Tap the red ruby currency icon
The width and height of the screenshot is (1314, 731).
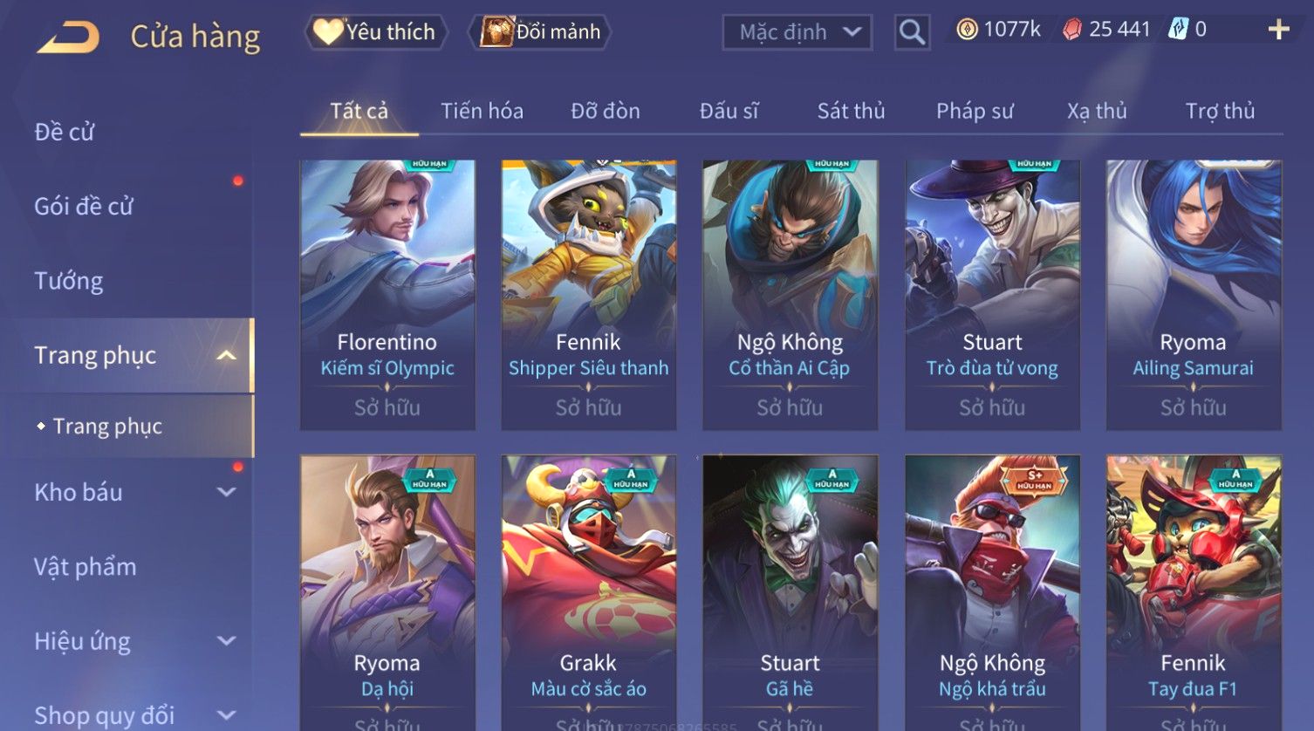pyautogui.click(x=1072, y=30)
